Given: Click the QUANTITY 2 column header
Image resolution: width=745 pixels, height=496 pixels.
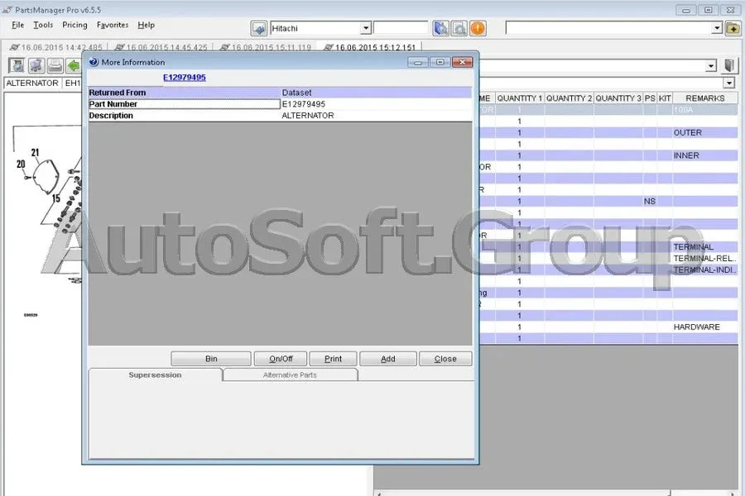Looking at the screenshot, I should click(569, 98).
